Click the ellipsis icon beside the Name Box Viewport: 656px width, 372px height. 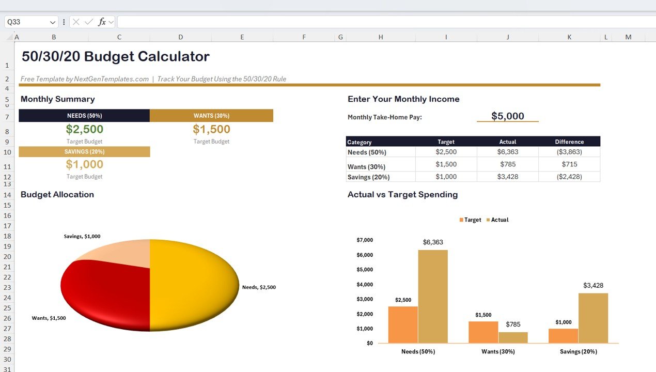[64, 22]
